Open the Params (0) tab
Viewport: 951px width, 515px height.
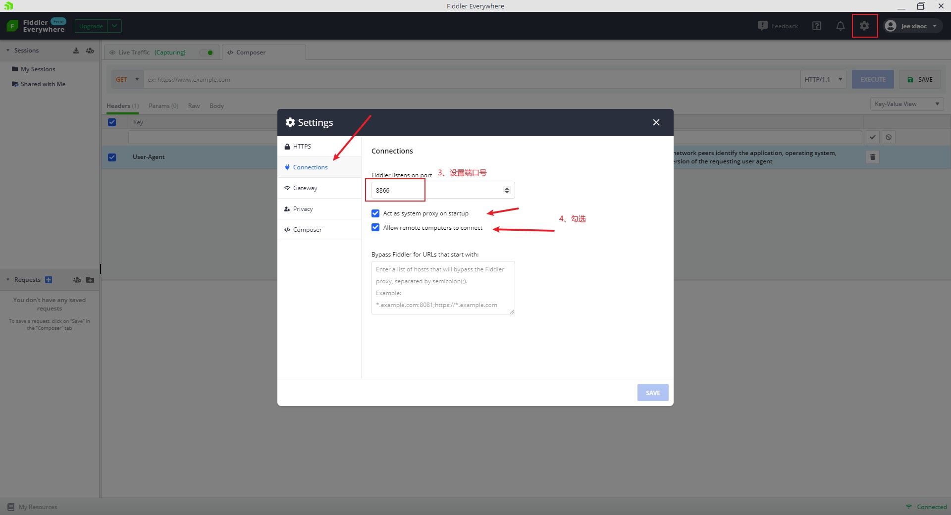[x=163, y=106]
